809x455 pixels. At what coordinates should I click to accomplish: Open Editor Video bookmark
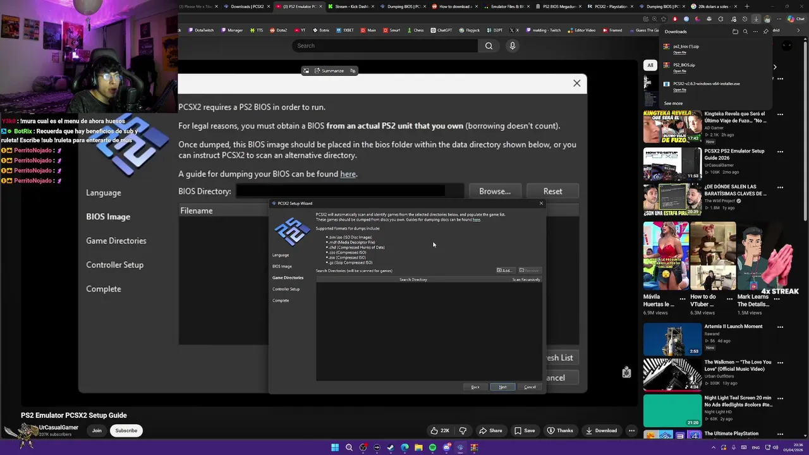pyautogui.click(x=581, y=30)
